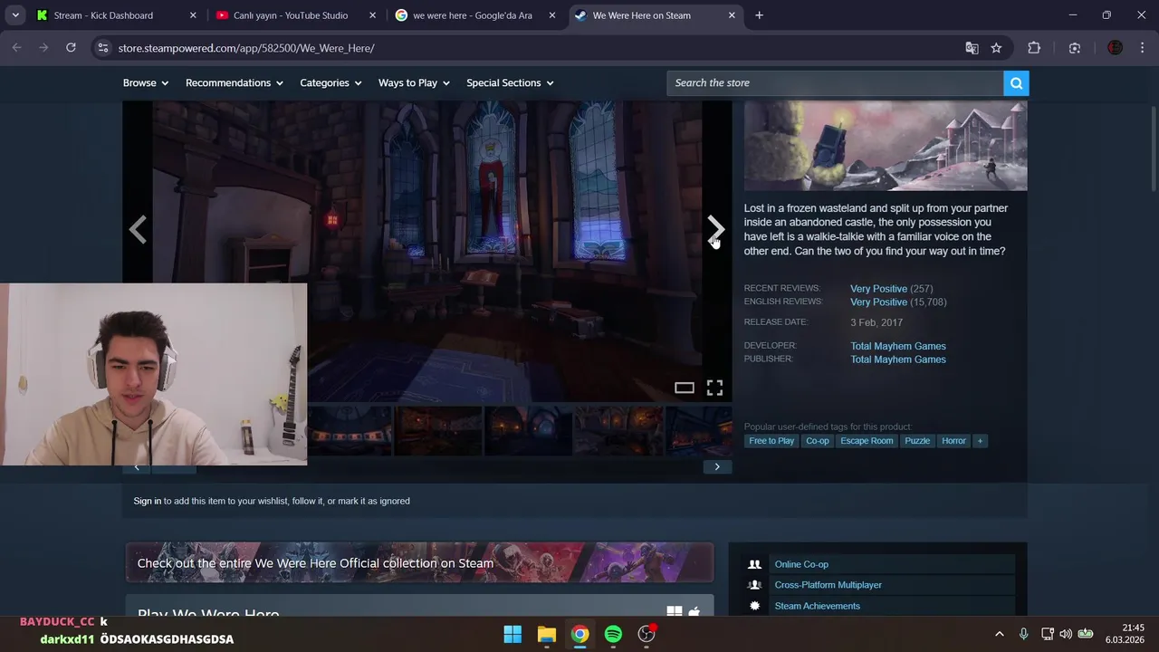1159x652 pixels.
Task: Open the Chrome tab search dropdown
Action: pyautogui.click(x=15, y=15)
